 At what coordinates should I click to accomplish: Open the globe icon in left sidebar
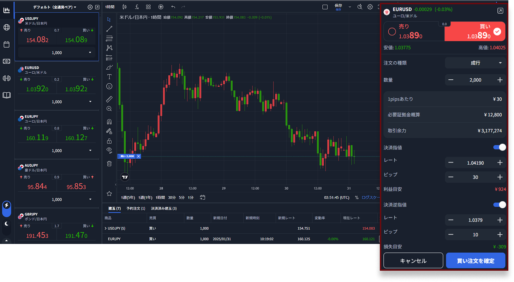pyautogui.click(x=6, y=27)
